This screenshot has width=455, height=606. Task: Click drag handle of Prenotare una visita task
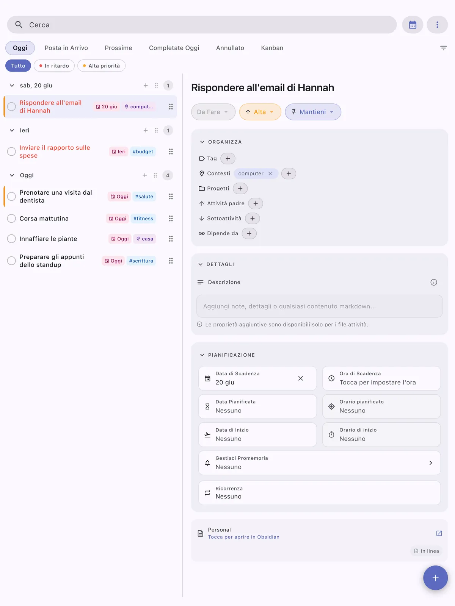tap(171, 197)
